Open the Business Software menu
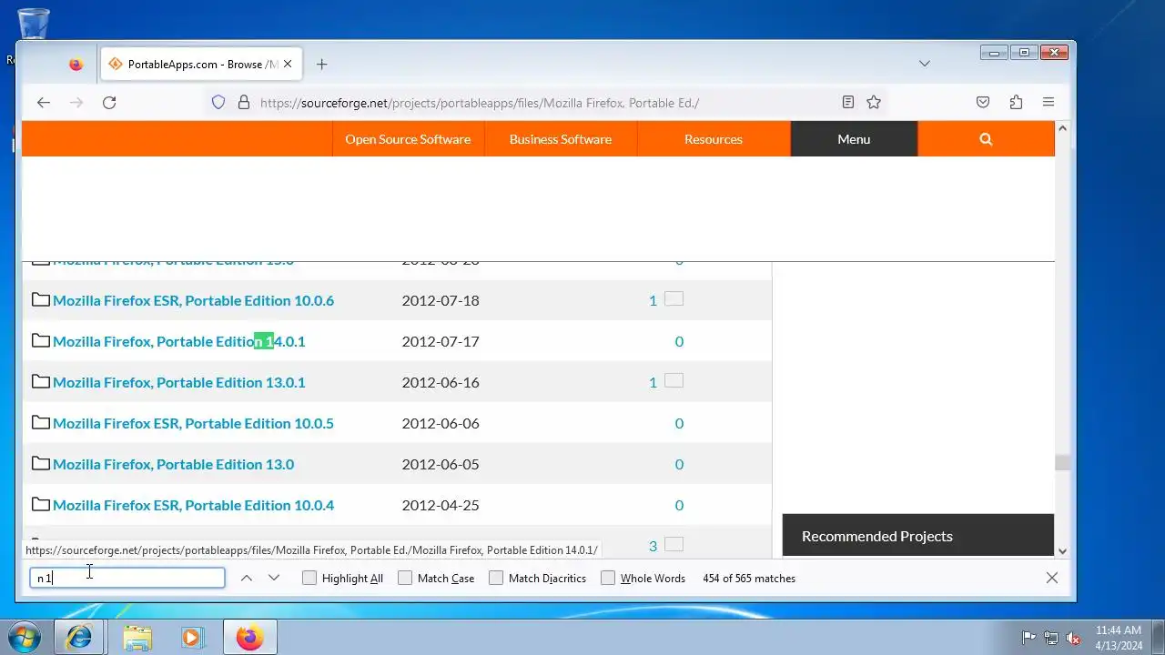 pos(561,139)
